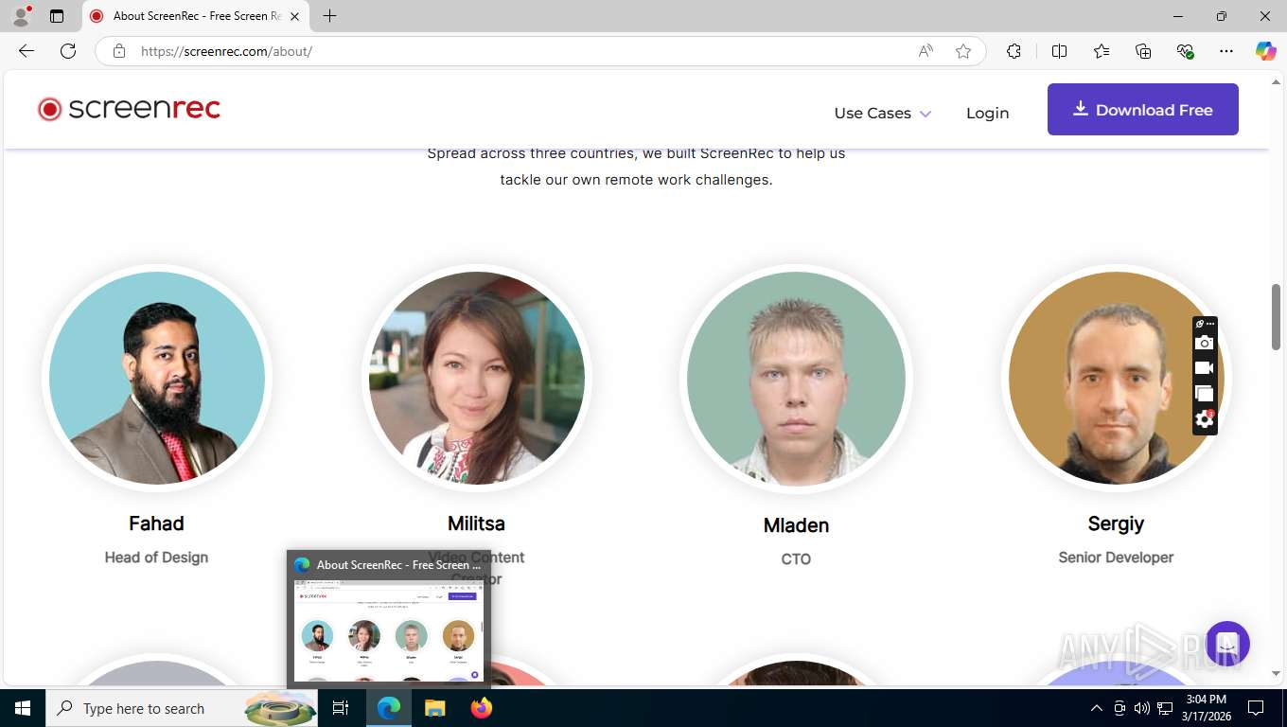Image resolution: width=1287 pixels, height=727 pixels.
Task: Click the name Militsa
Action: pyautogui.click(x=476, y=523)
